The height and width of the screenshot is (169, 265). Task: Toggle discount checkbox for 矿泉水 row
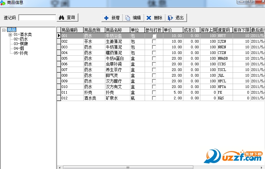click(154, 98)
